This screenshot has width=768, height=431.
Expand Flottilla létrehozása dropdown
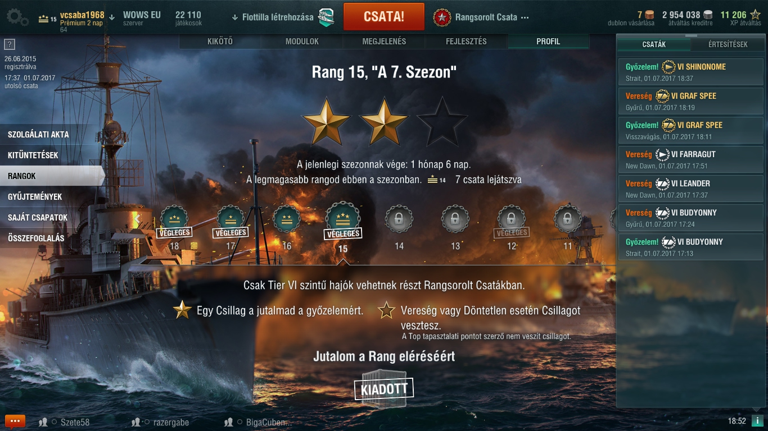[x=234, y=17]
